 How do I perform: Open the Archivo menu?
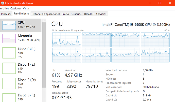click(x=5, y=8)
